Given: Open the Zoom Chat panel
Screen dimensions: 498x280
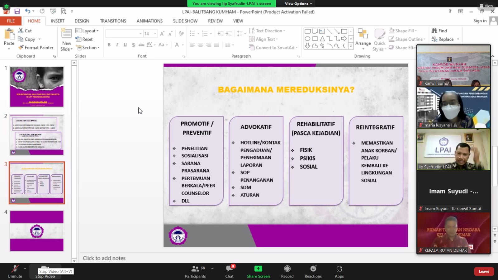Looking at the screenshot, I should tap(230, 271).
